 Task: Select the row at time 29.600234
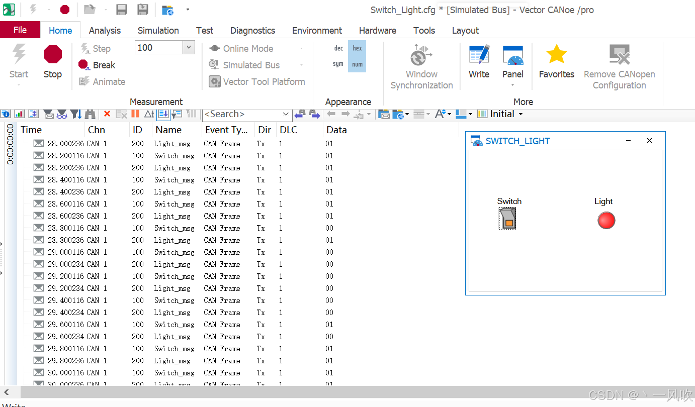tap(239, 337)
